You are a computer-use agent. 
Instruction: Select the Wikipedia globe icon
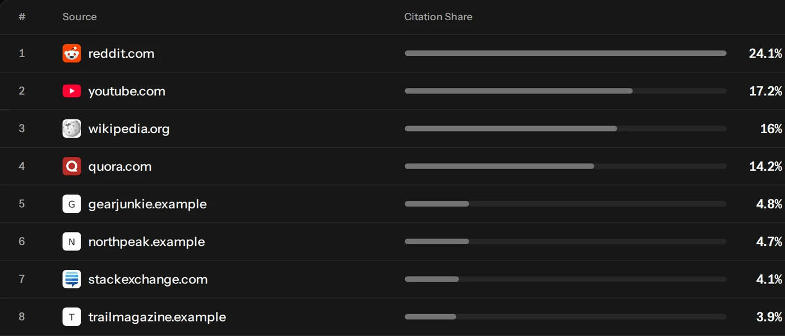tap(72, 128)
